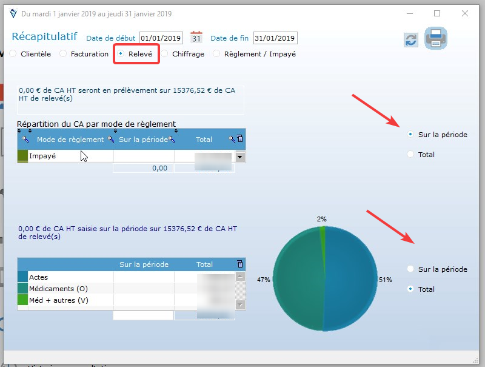Click scroll-down arrow in Impayé table
Image resolution: width=485 pixels, height=367 pixels.
coord(240,157)
